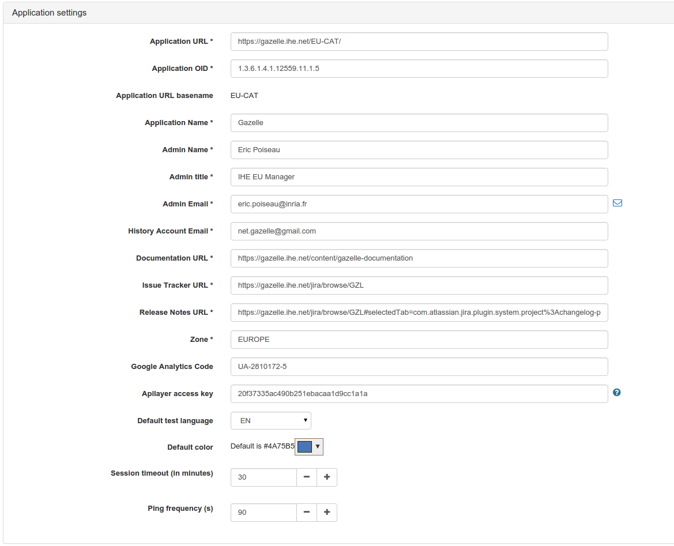Viewport: 674px width, 546px height.
Task: Open the Default test language dropdown
Action: pyautogui.click(x=270, y=421)
